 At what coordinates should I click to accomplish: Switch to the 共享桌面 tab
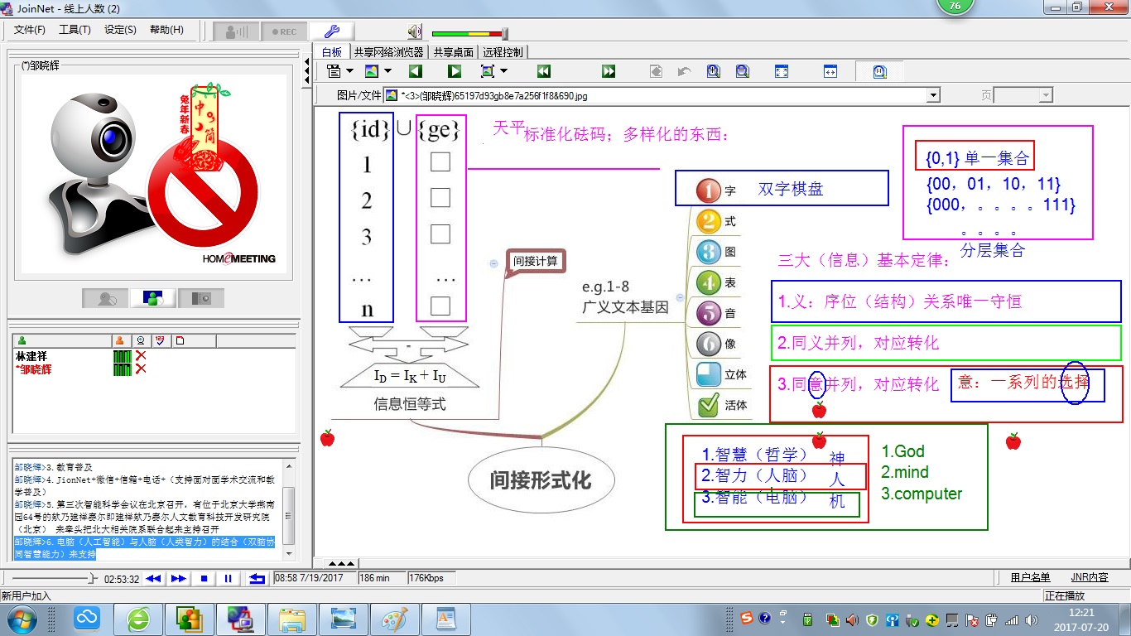click(x=454, y=52)
